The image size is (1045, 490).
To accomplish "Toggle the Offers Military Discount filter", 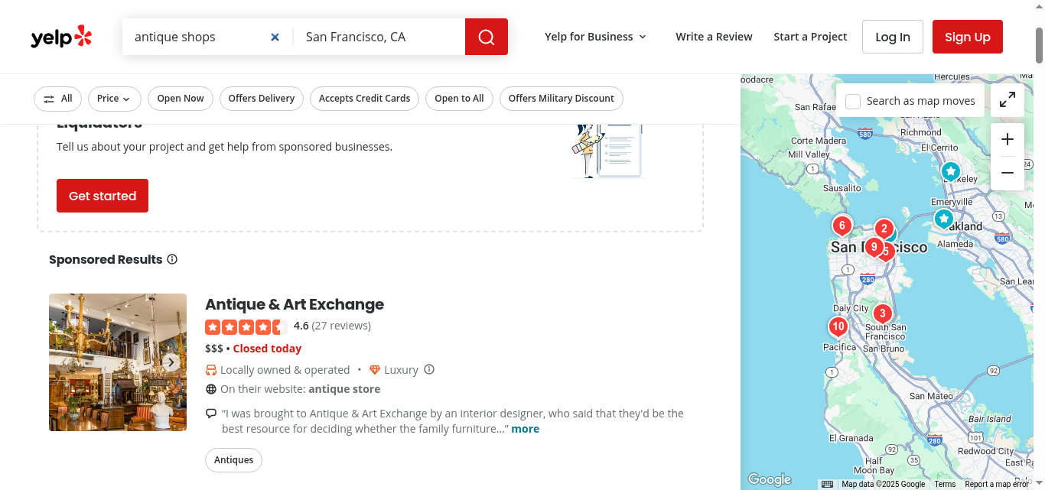I will (562, 99).
